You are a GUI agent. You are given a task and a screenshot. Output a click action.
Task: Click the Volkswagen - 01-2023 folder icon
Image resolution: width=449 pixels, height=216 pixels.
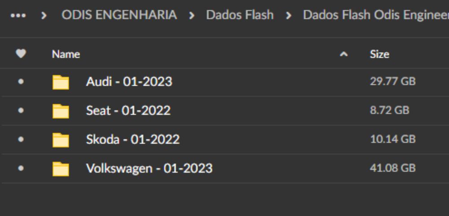tap(61, 169)
